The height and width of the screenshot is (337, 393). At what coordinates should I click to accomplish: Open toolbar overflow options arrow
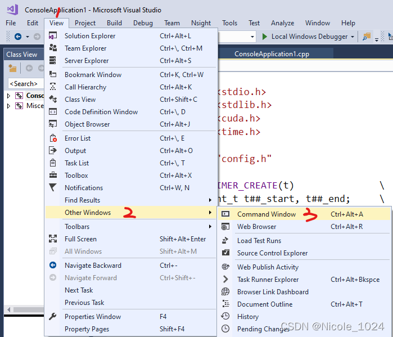(377, 39)
